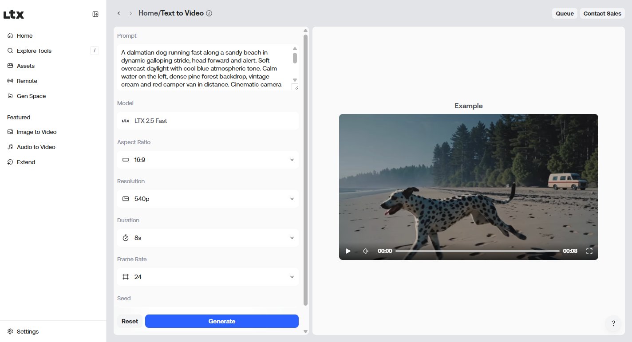Open Gen Space
Viewport: 632px width, 342px height.
pos(53,96)
